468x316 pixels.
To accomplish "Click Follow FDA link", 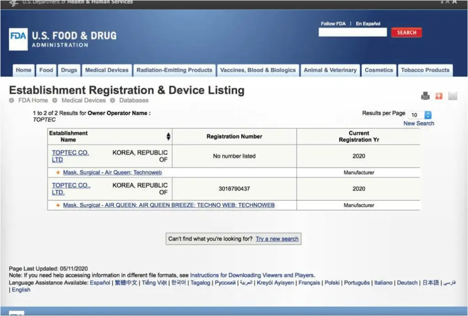I will 333,24.
